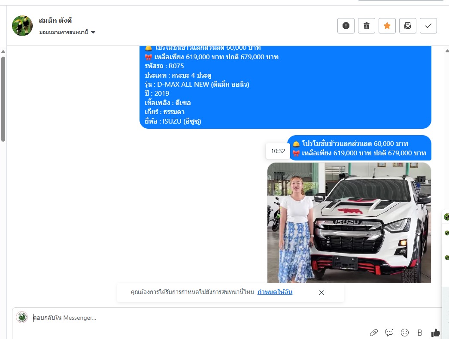
Task: Click the left scrollbar up arrow
Action: (x=3, y=52)
